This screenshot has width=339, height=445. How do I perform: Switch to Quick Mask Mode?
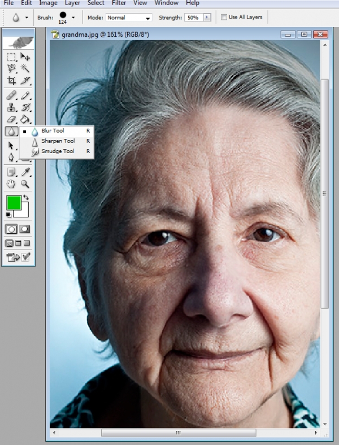pyautogui.click(x=25, y=229)
